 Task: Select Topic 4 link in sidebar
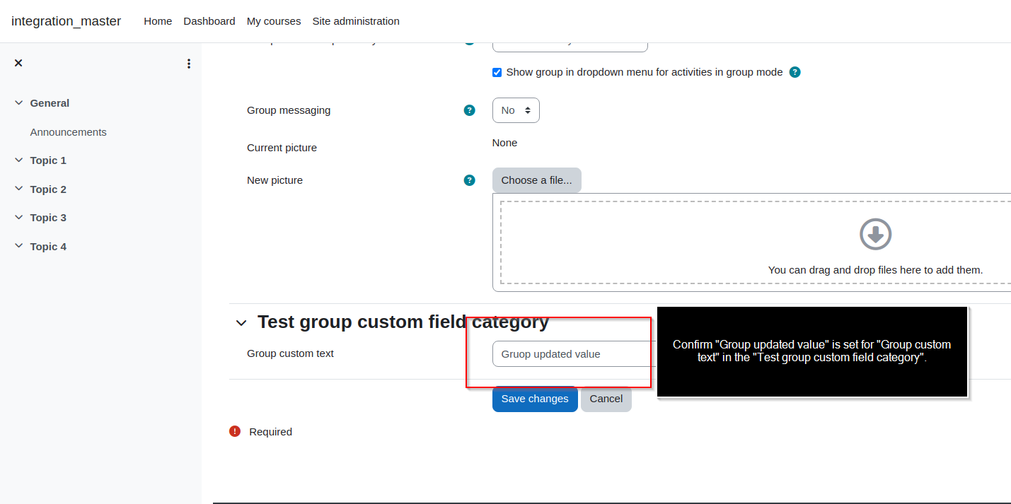pos(48,247)
